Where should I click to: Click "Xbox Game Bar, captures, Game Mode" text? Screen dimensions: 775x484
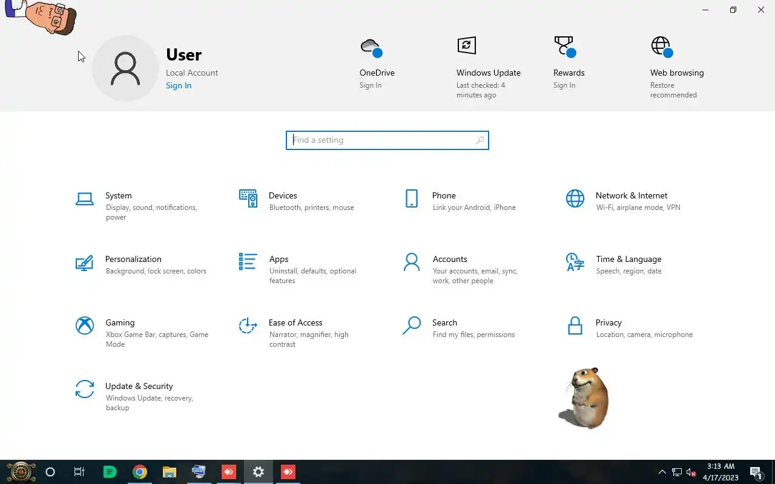pos(157,339)
